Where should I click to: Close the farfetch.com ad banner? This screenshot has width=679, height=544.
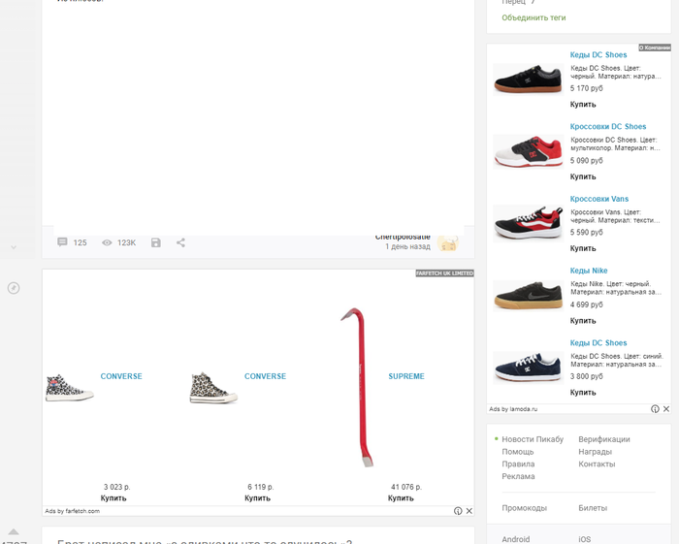[469, 511]
